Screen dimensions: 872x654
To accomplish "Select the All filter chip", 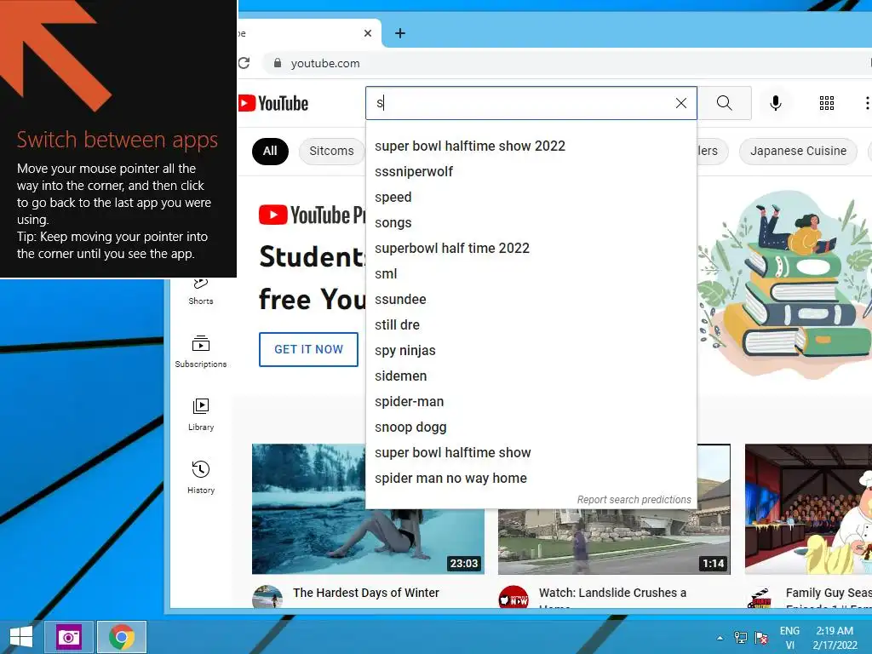I will [270, 152].
